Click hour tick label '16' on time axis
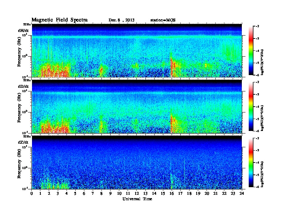Screen dimensions: 288x222 tap(172, 193)
